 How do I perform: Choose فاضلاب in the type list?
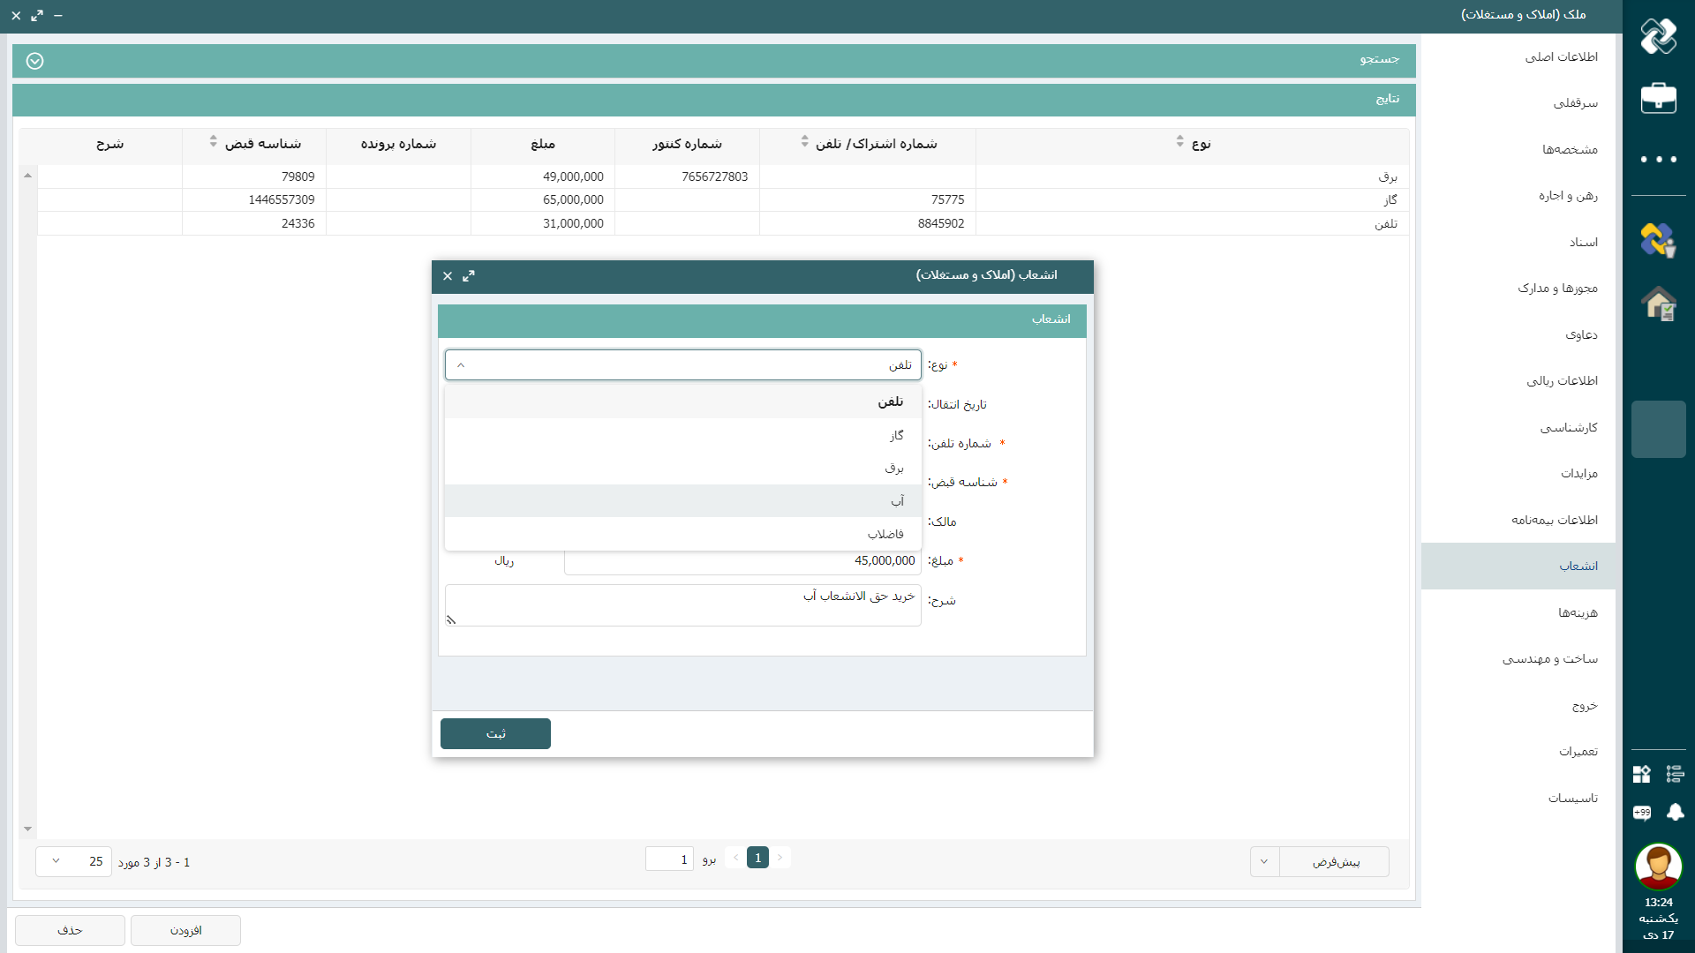(x=682, y=534)
